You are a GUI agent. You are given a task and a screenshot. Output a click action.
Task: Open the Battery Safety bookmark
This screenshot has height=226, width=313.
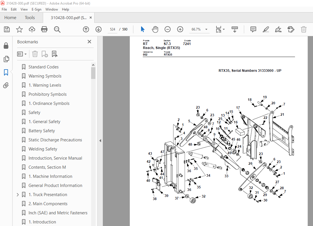[42, 131]
